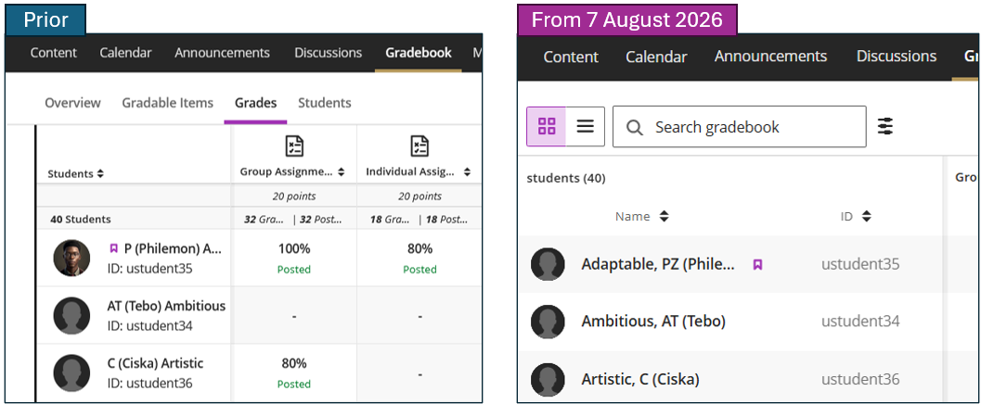Click Ciska's empty Individual Assignment cell
981x404 pixels.
tap(420, 373)
